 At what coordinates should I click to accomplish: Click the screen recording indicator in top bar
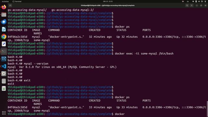[183, 1]
